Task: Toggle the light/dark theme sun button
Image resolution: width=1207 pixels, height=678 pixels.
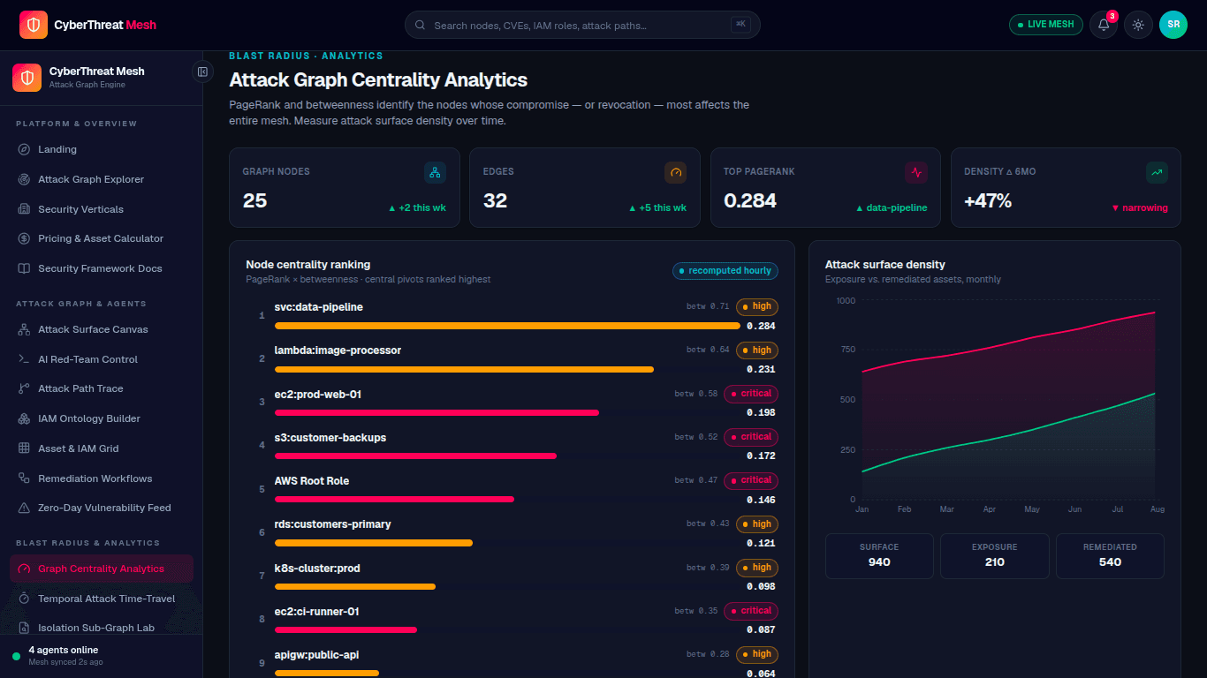Action: pyautogui.click(x=1138, y=25)
